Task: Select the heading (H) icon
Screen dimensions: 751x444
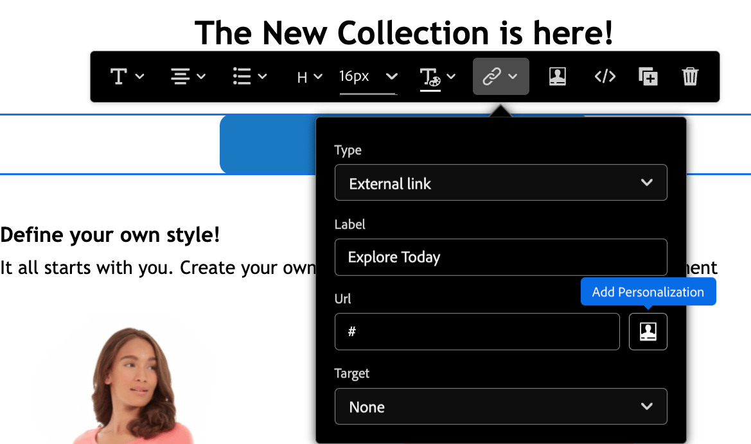Action: pos(301,76)
